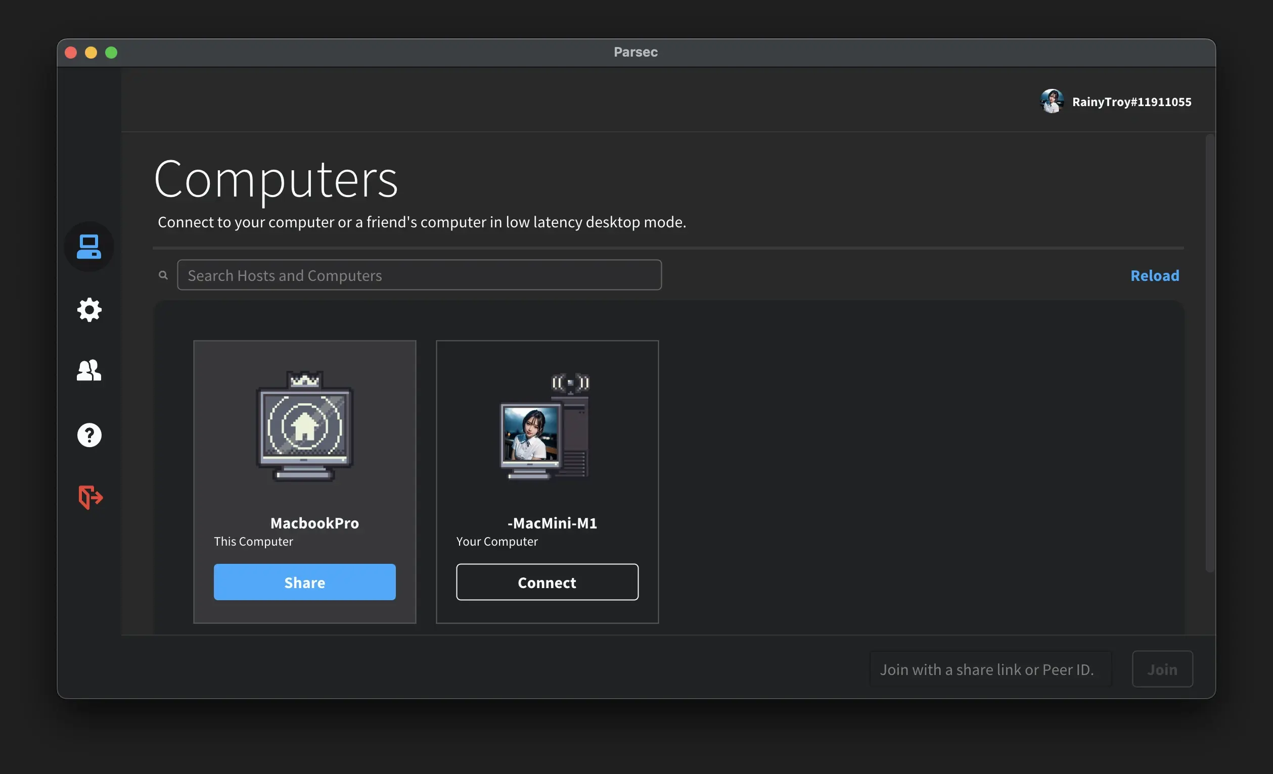
Task: Click the vertical scrollbar on the right
Action: point(1209,353)
